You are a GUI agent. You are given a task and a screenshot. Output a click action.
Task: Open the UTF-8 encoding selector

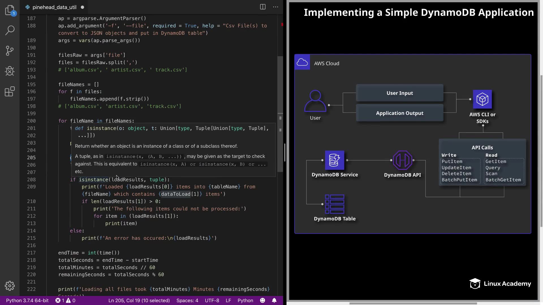click(212, 300)
